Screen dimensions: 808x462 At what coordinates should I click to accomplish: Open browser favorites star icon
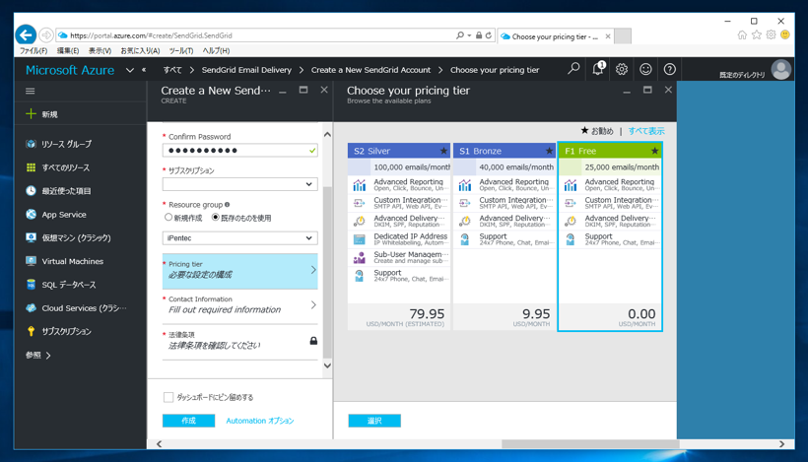pos(757,35)
